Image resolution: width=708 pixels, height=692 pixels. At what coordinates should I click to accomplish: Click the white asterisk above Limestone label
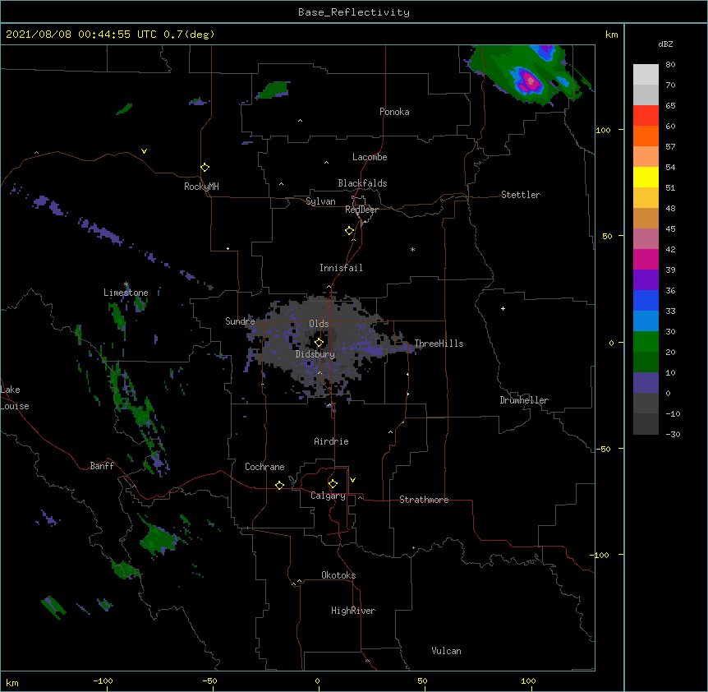(126, 284)
